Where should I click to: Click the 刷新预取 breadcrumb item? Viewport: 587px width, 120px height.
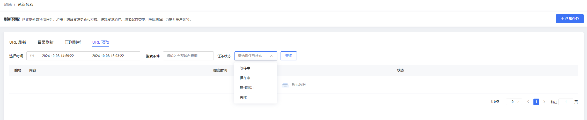(25, 5)
